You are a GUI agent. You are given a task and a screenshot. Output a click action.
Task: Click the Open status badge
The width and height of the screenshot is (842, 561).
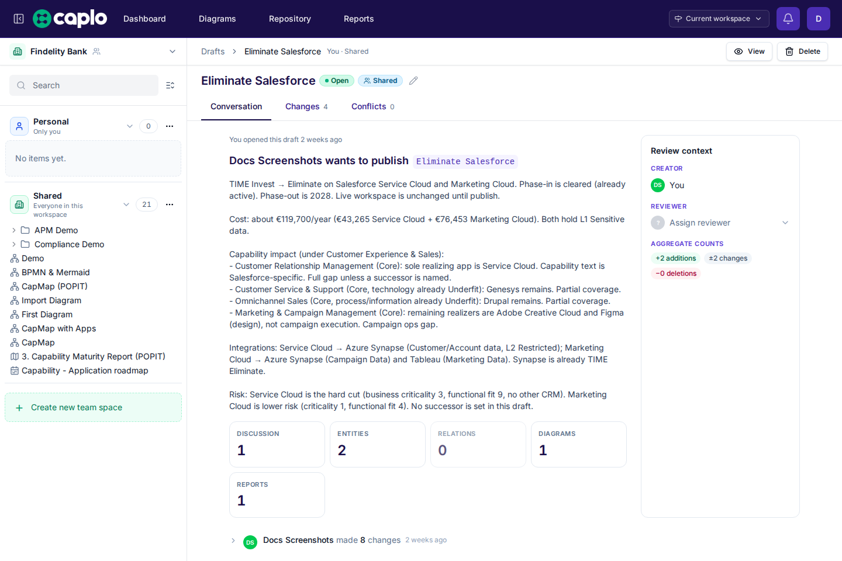click(337, 81)
